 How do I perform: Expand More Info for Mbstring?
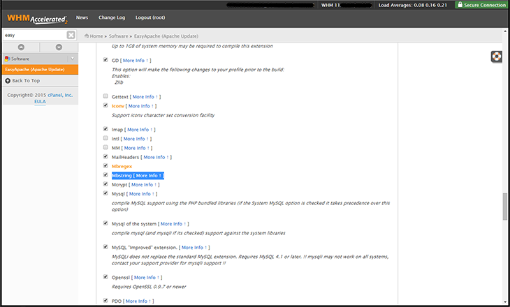point(149,175)
